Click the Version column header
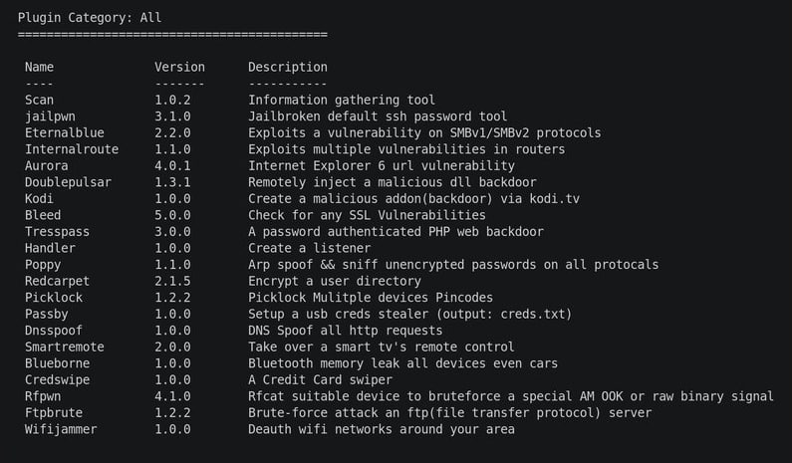The width and height of the screenshot is (792, 463). 179,68
